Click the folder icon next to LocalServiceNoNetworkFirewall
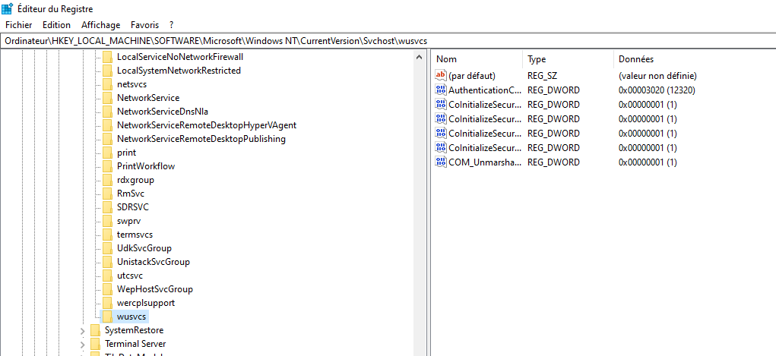The image size is (776, 356). coord(107,57)
